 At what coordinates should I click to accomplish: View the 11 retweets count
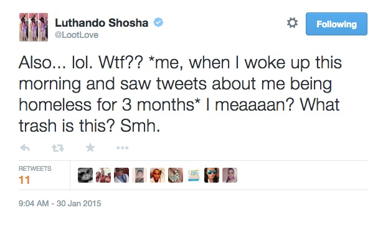coord(24,180)
